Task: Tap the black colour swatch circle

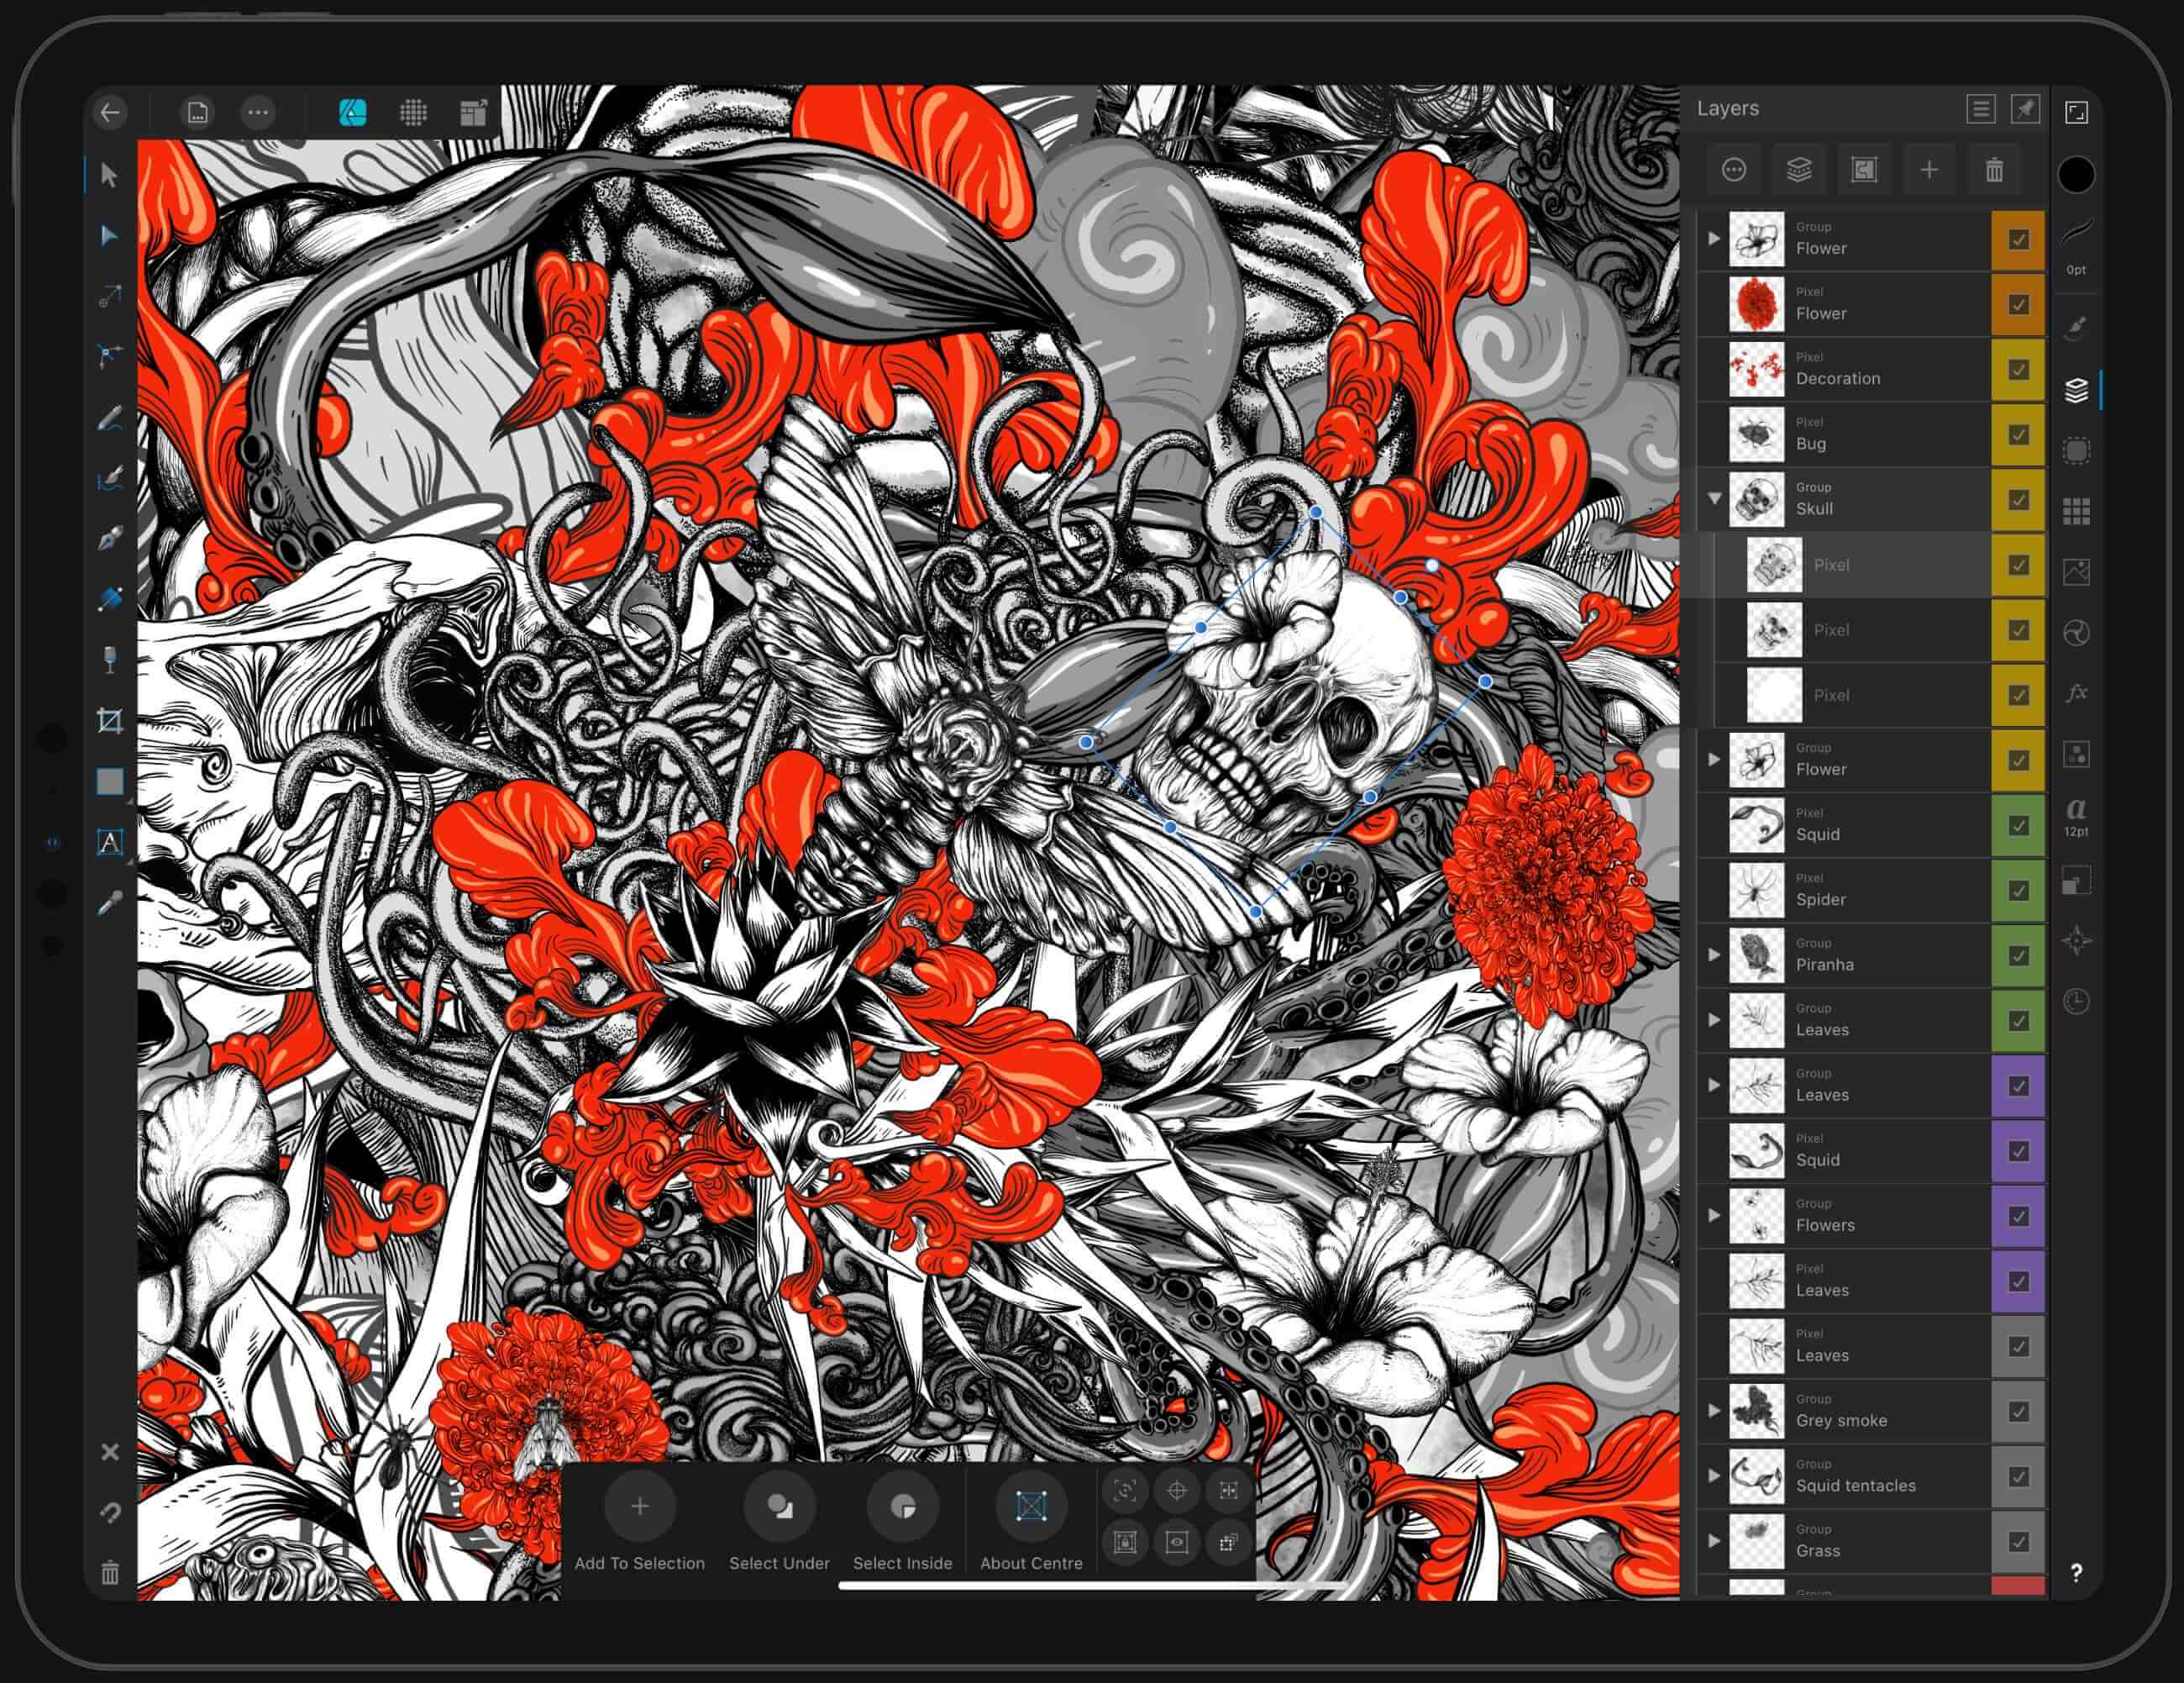Action: 2076,175
